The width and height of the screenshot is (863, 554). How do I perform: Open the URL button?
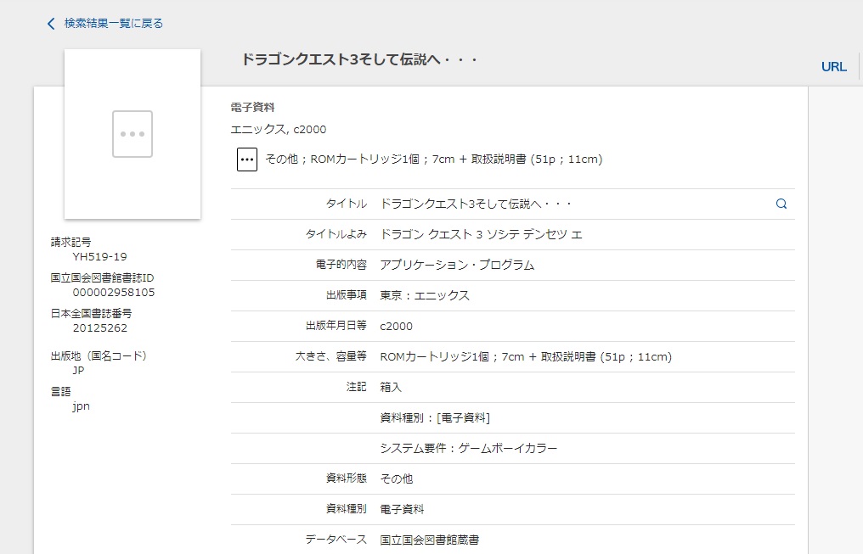click(834, 66)
